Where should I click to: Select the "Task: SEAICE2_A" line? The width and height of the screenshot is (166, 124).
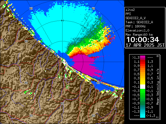click(x=139, y=22)
